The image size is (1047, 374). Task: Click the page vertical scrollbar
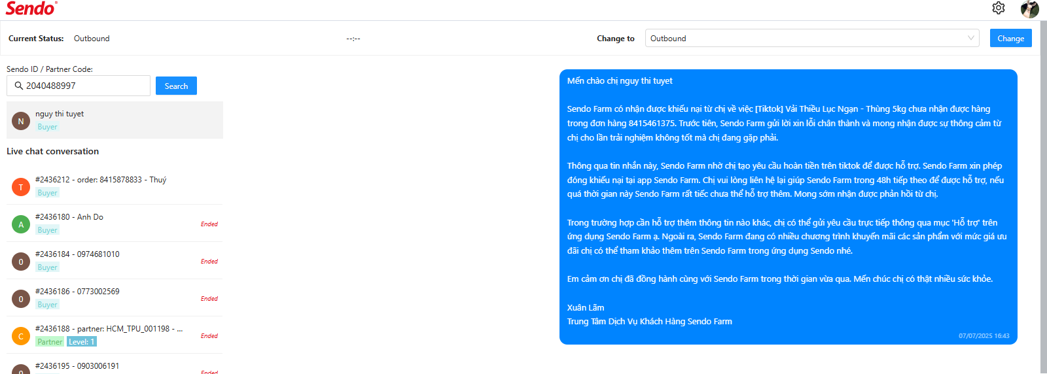tap(1043, 196)
